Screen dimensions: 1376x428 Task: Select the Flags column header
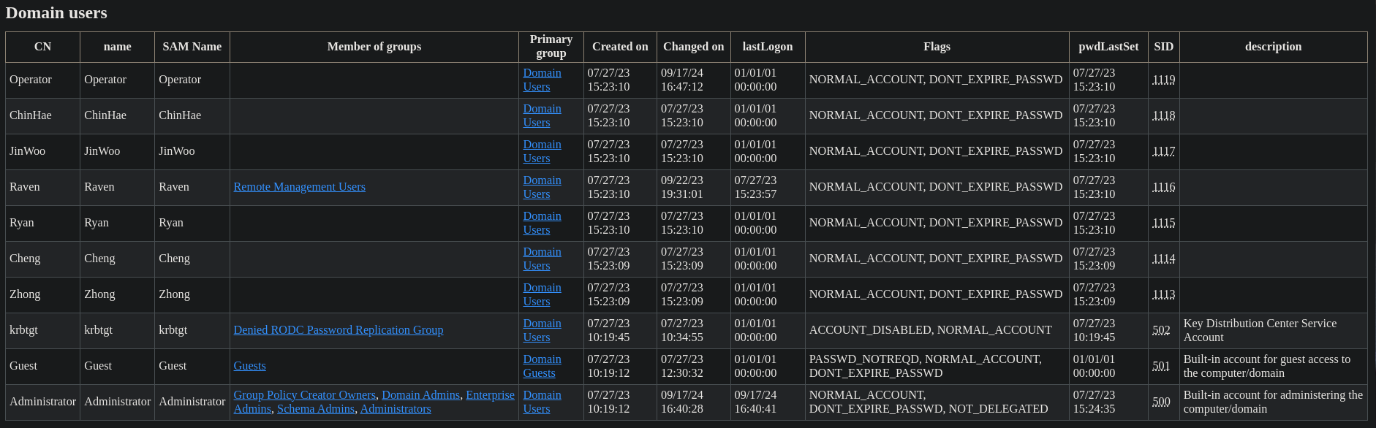(x=937, y=47)
